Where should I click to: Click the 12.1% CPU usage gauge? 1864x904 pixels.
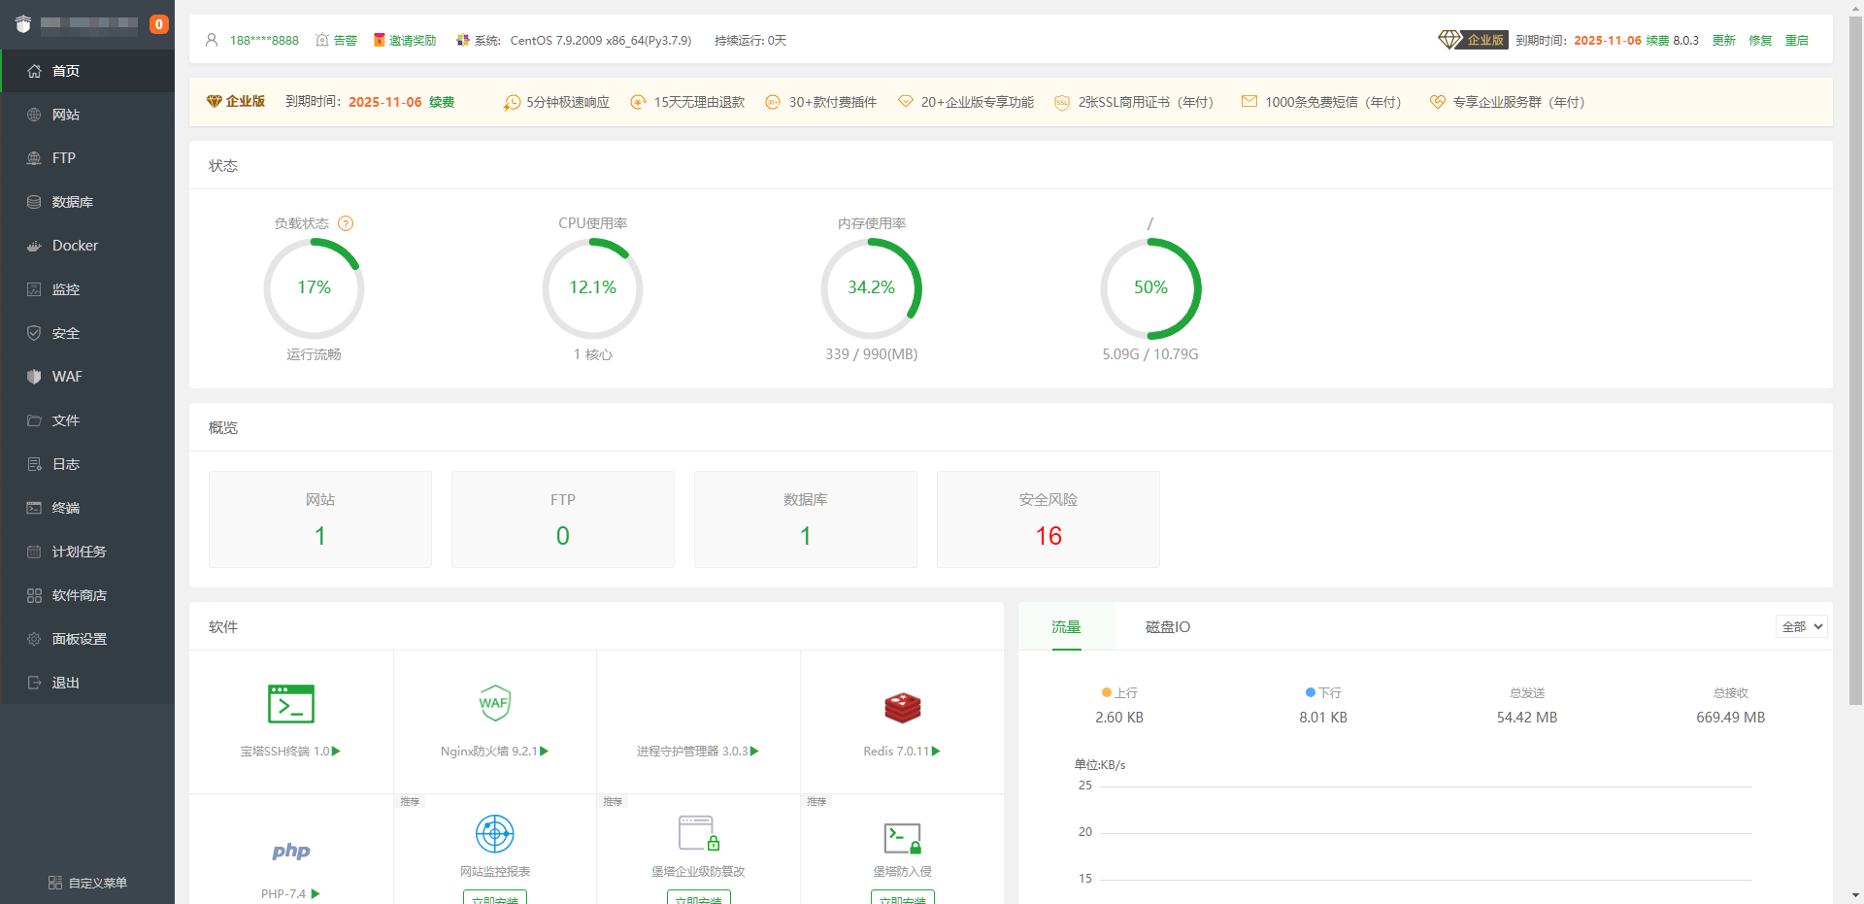tap(592, 288)
